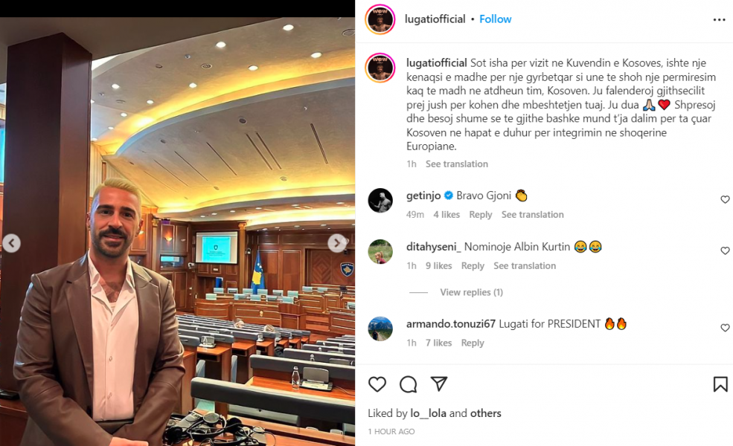Follow lugatiofficial
This screenshot has height=446, width=733.
[x=495, y=19]
